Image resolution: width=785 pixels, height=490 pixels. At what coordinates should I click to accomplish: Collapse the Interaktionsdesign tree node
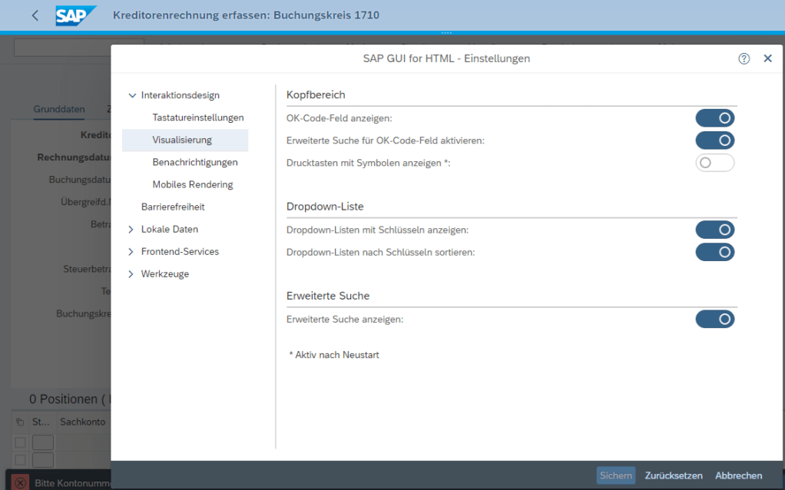pyautogui.click(x=132, y=95)
